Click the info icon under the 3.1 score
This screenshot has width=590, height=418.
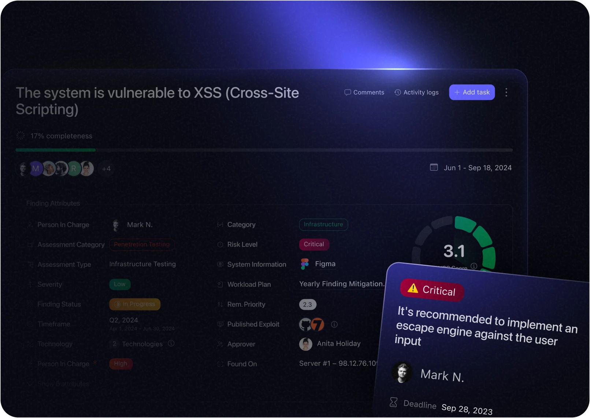474,266
